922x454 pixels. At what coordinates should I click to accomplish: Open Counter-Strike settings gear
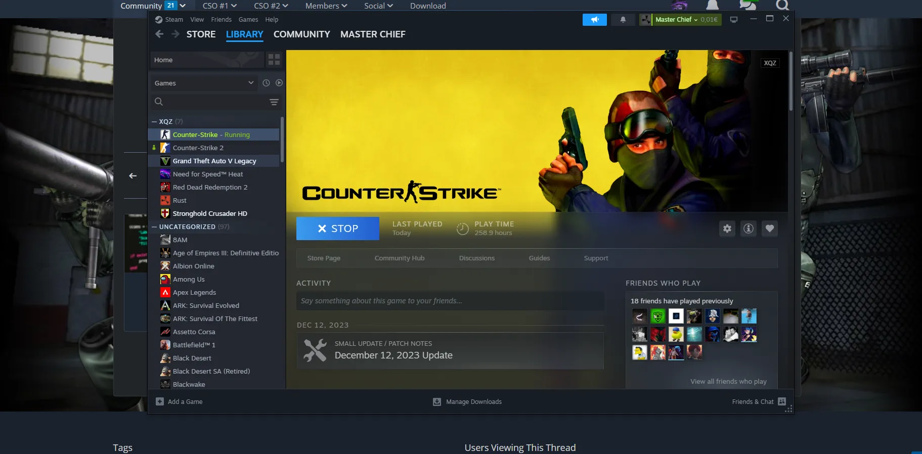[727, 229]
